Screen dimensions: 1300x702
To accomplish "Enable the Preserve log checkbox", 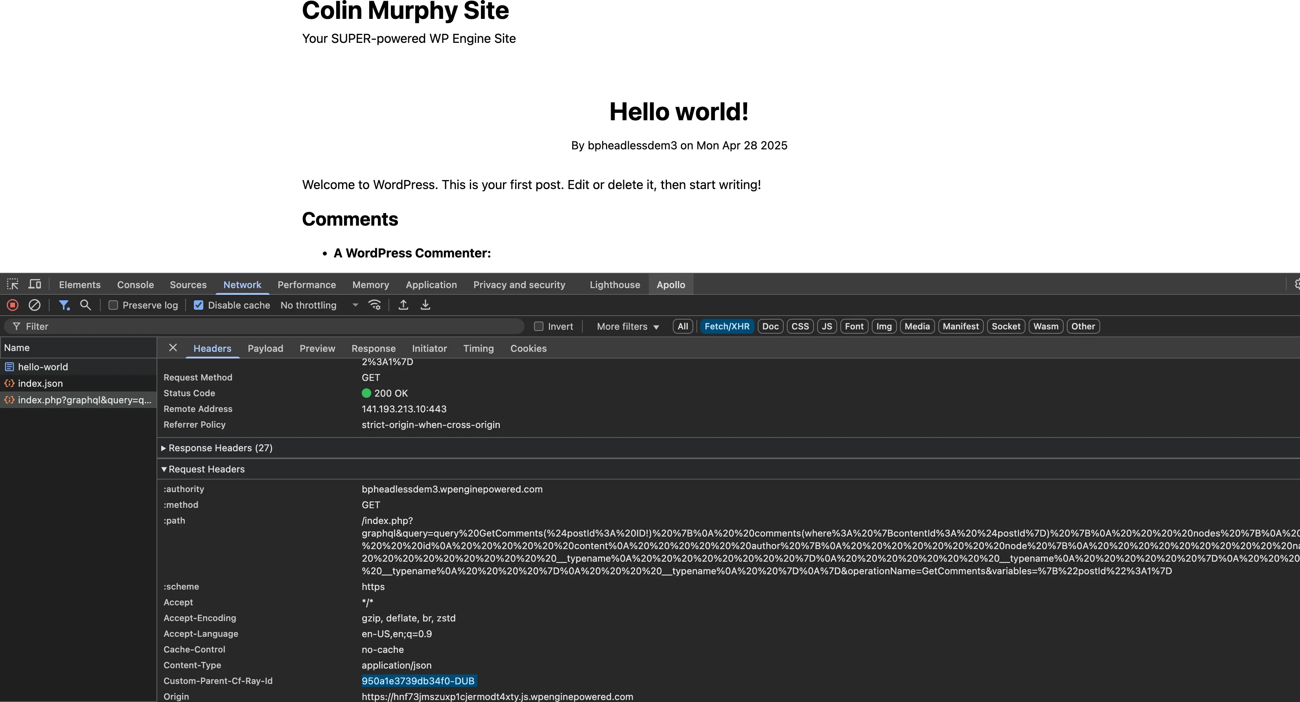I will [x=114, y=305].
